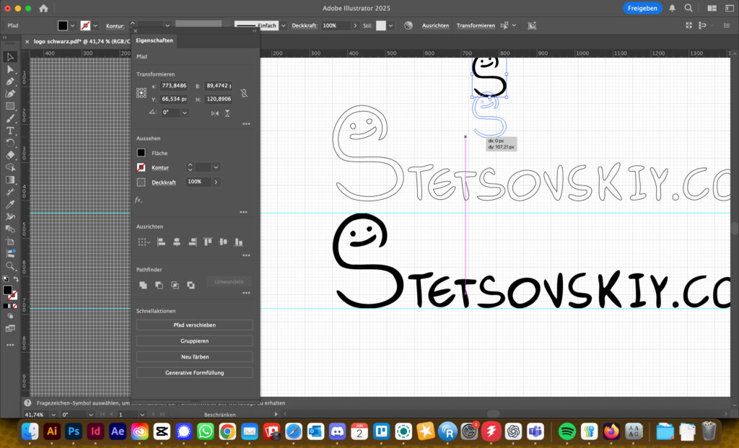The image size is (739, 448).
Task: Click the control bar fill color swatch
Action: pyautogui.click(x=63, y=25)
